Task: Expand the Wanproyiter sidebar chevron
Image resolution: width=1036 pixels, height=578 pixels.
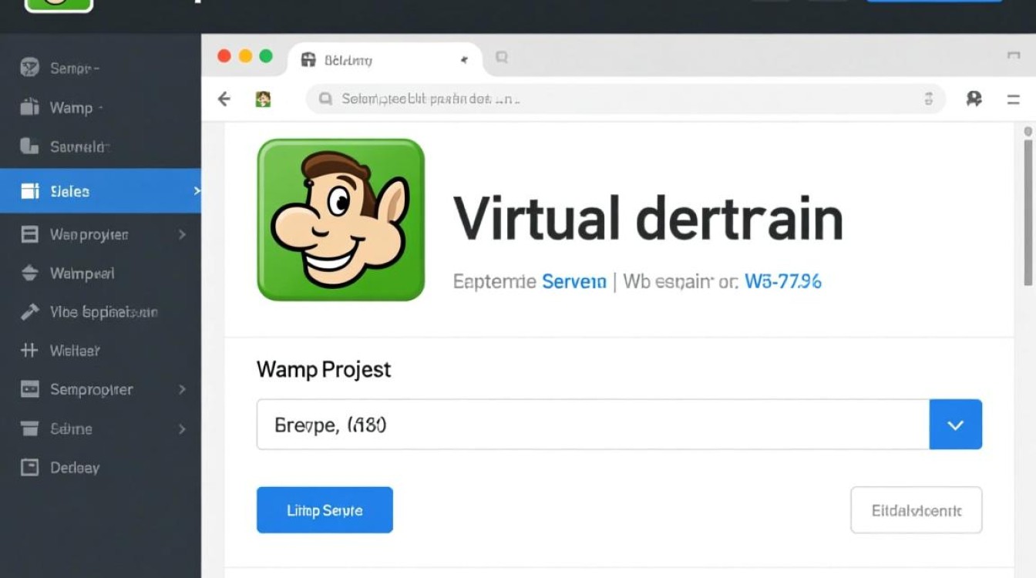Action: click(182, 234)
